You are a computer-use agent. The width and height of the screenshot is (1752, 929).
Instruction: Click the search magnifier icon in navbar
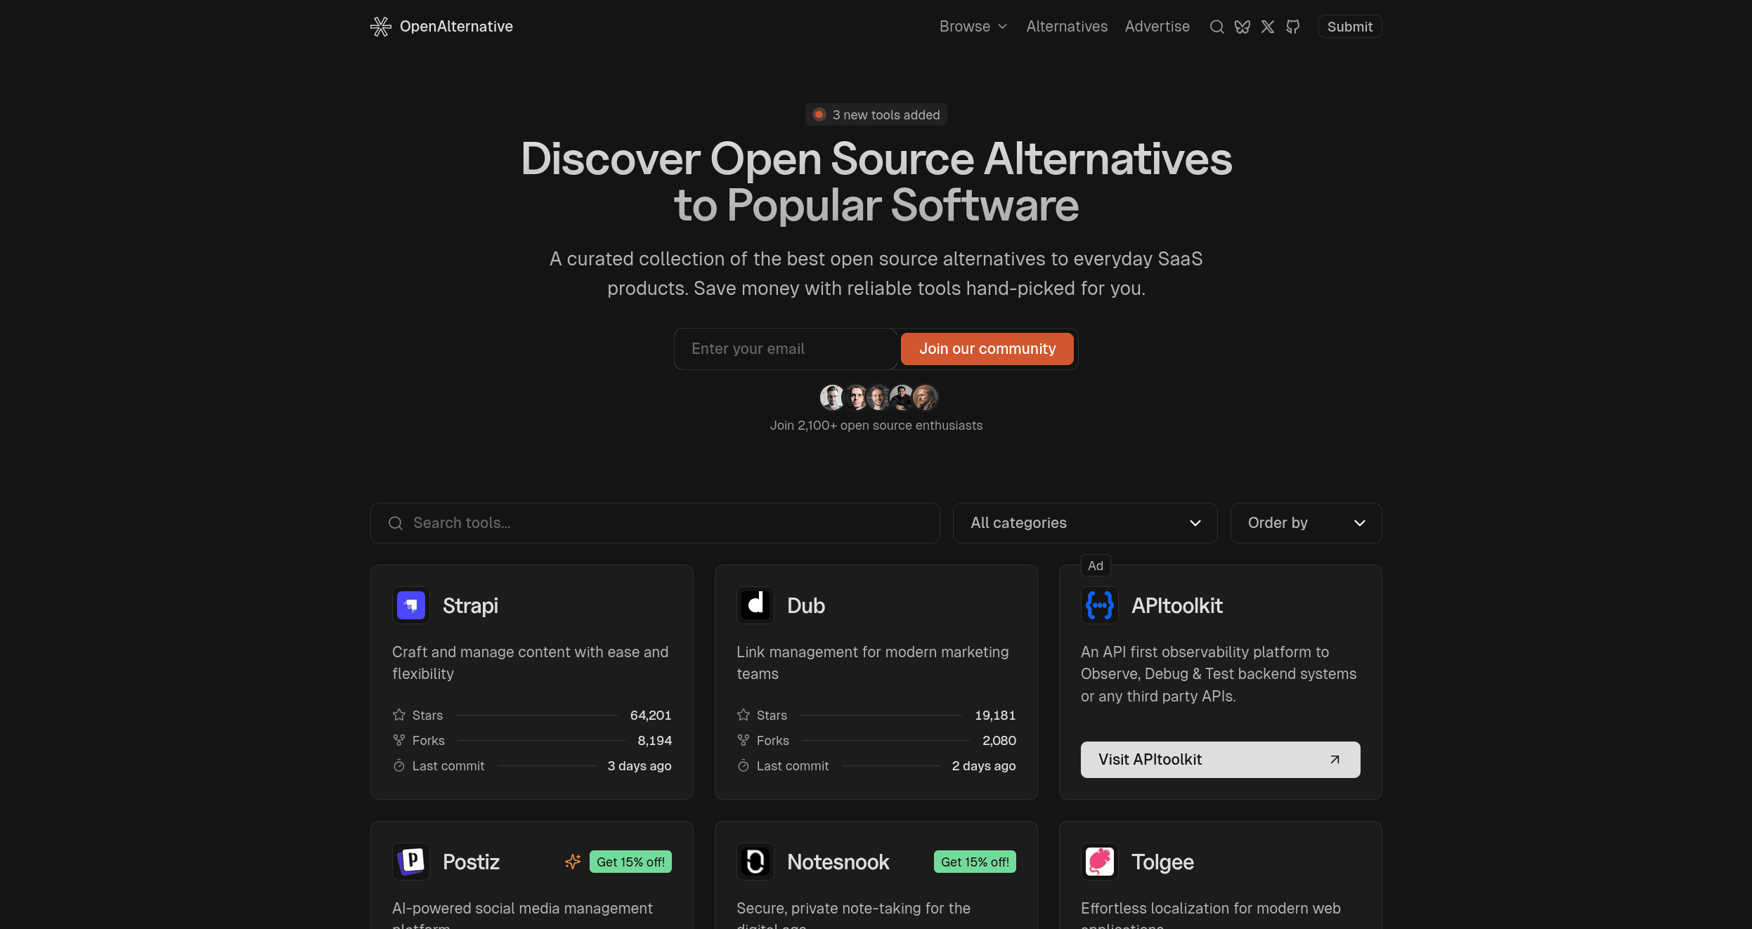tap(1218, 25)
